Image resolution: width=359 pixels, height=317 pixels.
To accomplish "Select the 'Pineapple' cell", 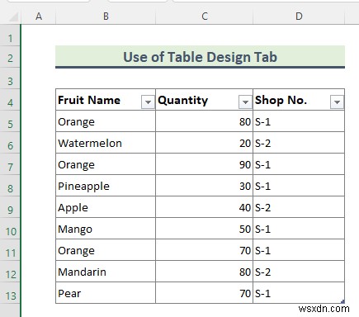I will point(106,186).
